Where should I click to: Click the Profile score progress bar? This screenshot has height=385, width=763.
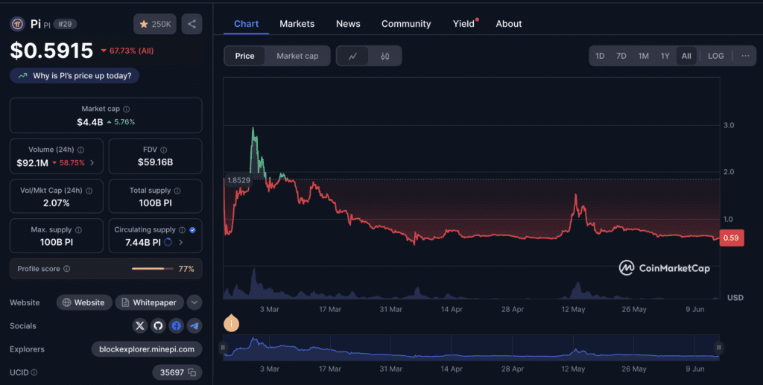coord(152,269)
